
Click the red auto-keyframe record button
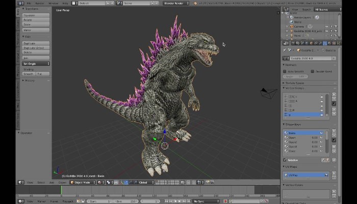(225, 201)
